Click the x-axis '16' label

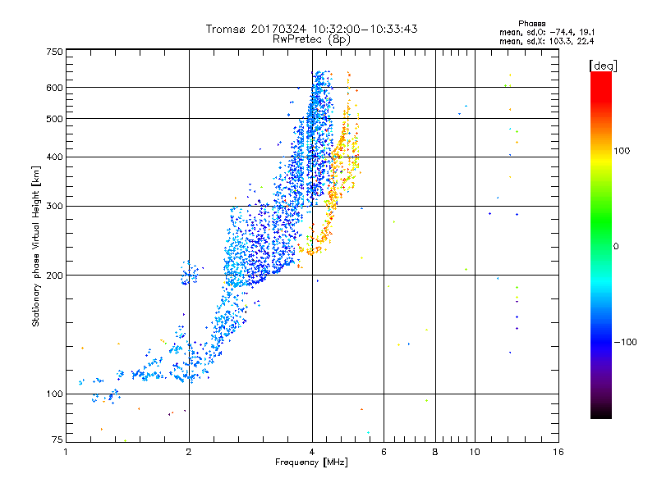coord(558,452)
